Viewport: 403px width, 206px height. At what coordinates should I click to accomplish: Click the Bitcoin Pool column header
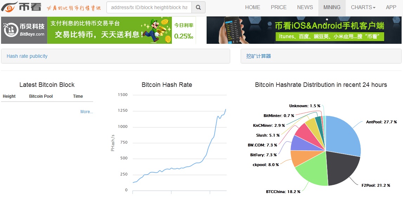[41, 96]
